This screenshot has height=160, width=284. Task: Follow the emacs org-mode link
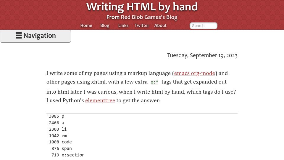tap(195, 73)
